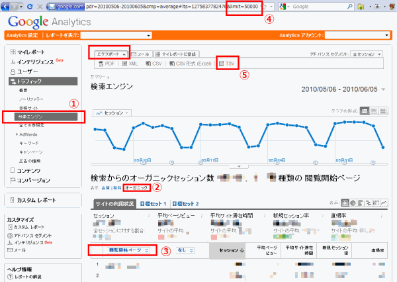Toggle the エクスポート menu button

110,54
